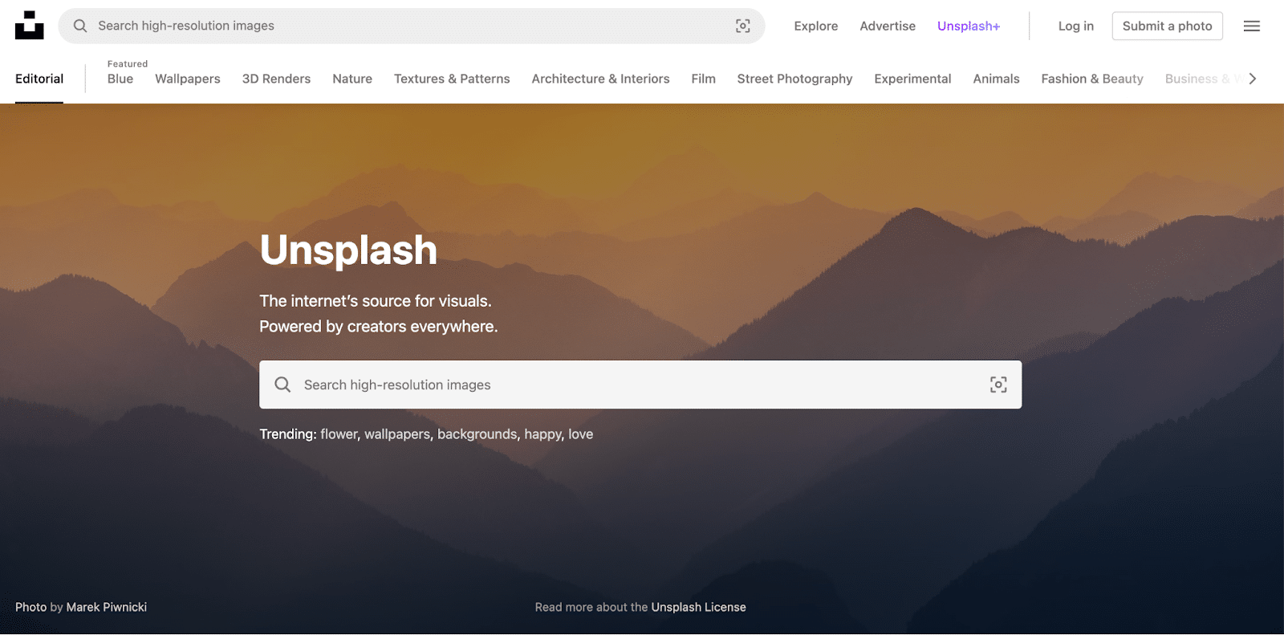Switch to the Wallpapers topic
The width and height of the screenshot is (1284, 635).
pos(188,79)
